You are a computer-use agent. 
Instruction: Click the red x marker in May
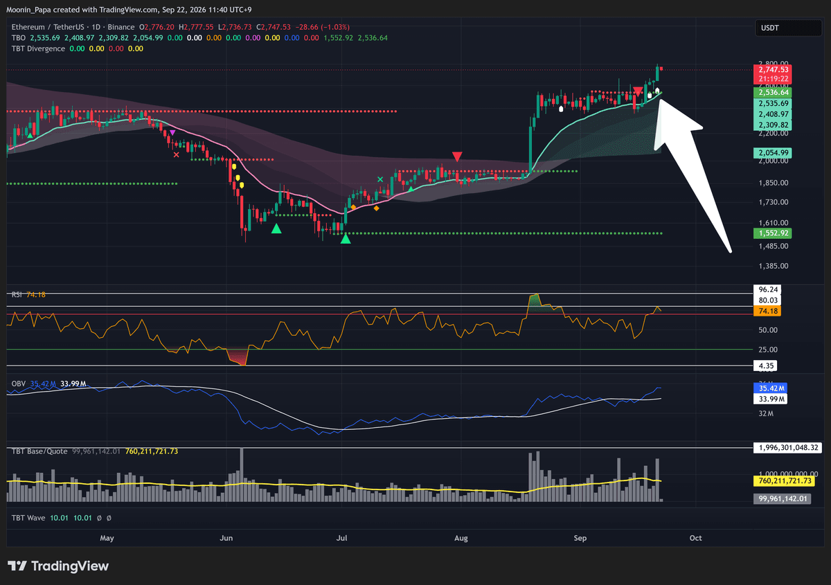(x=176, y=155)
